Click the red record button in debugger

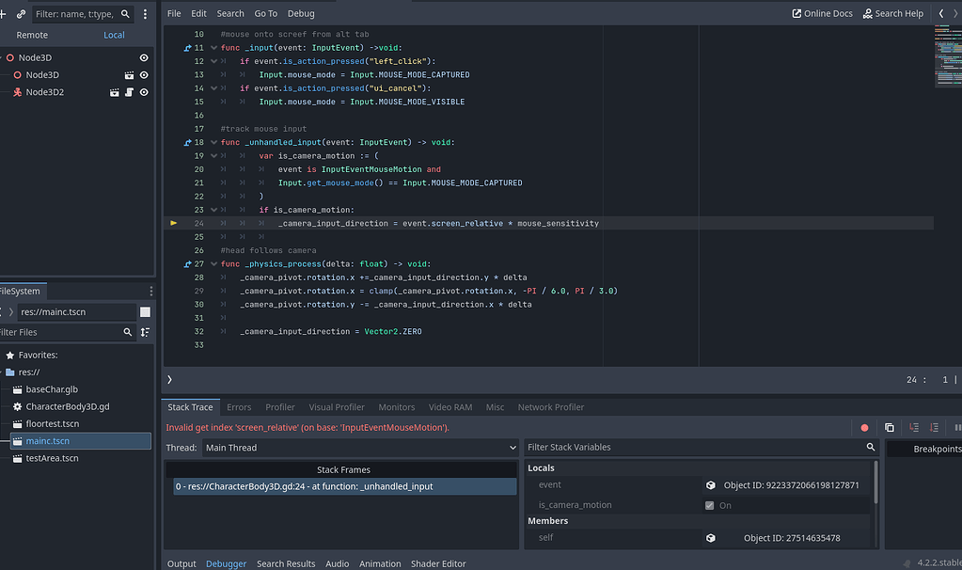tap(864, 428)
